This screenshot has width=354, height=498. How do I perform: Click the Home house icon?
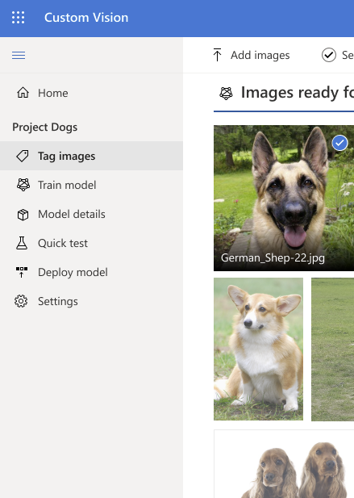23,93
